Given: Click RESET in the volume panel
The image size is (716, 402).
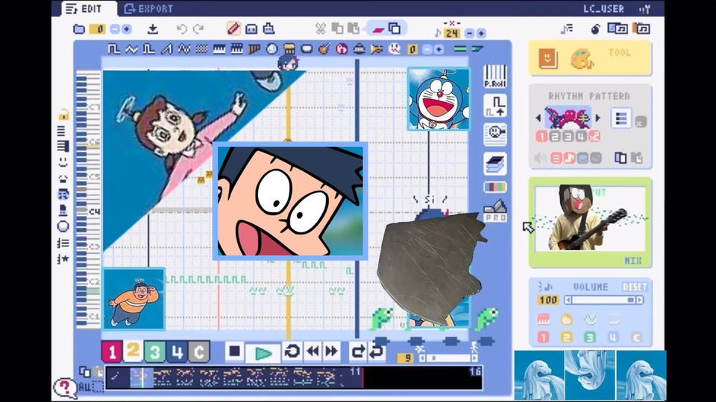Looking at the screenshot, I should pos(634,287).
